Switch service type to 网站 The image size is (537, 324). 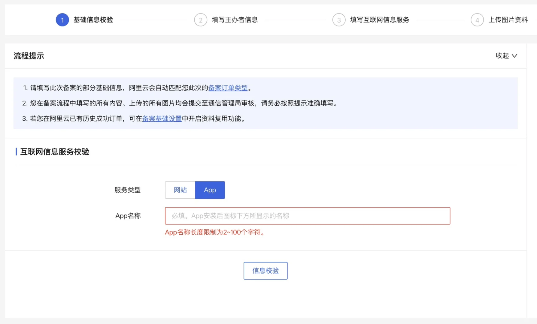(x=180, y=190)
